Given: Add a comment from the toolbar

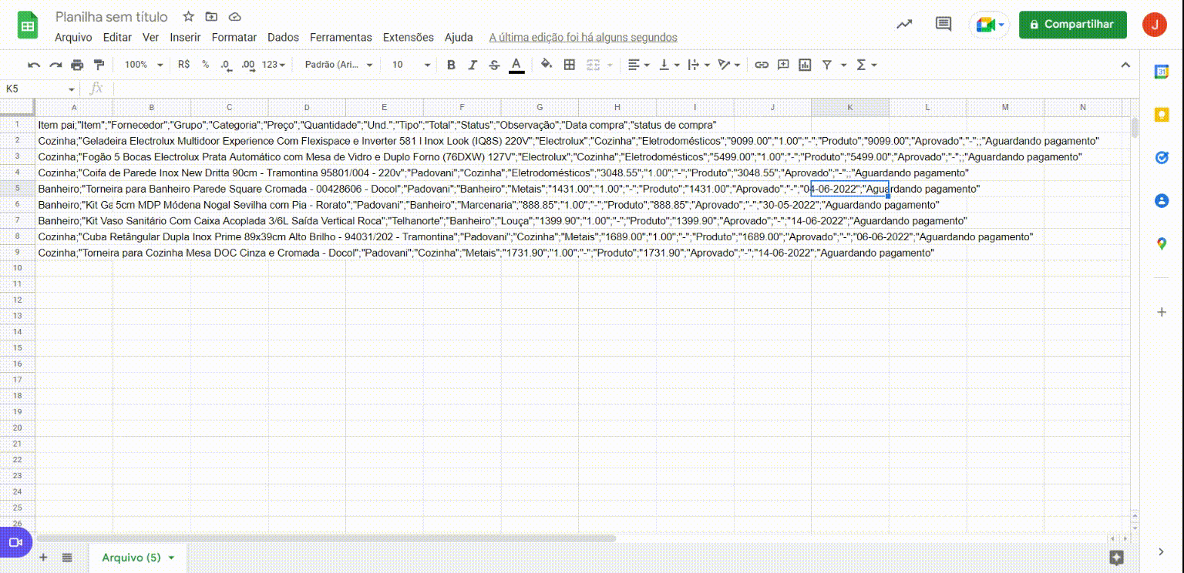Looking at the screenshot, I should click(x=783, y=65).
